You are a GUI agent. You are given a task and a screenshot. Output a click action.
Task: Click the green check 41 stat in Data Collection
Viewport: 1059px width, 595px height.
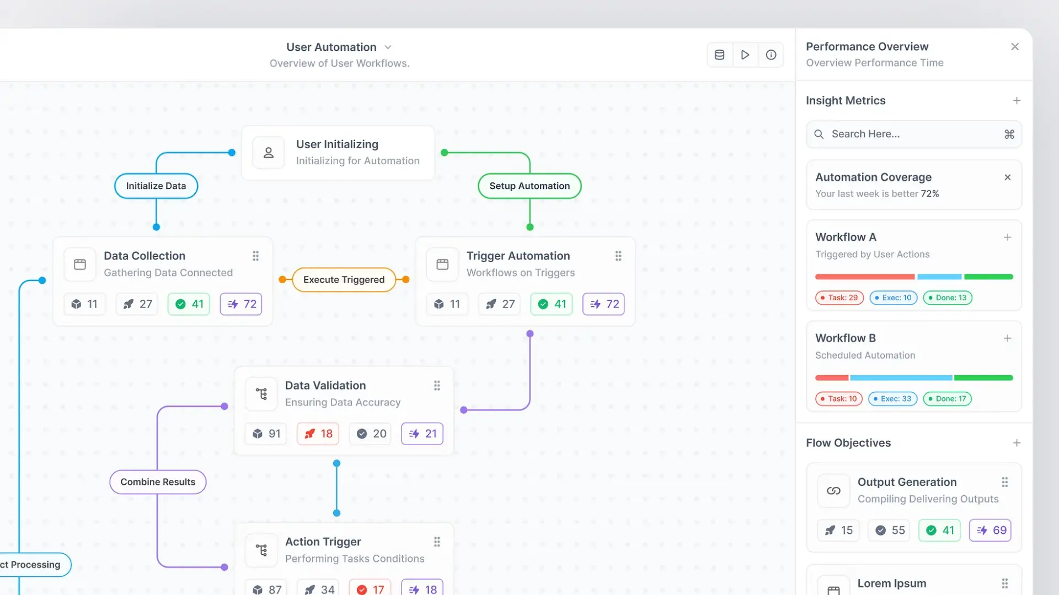(189, 304)
